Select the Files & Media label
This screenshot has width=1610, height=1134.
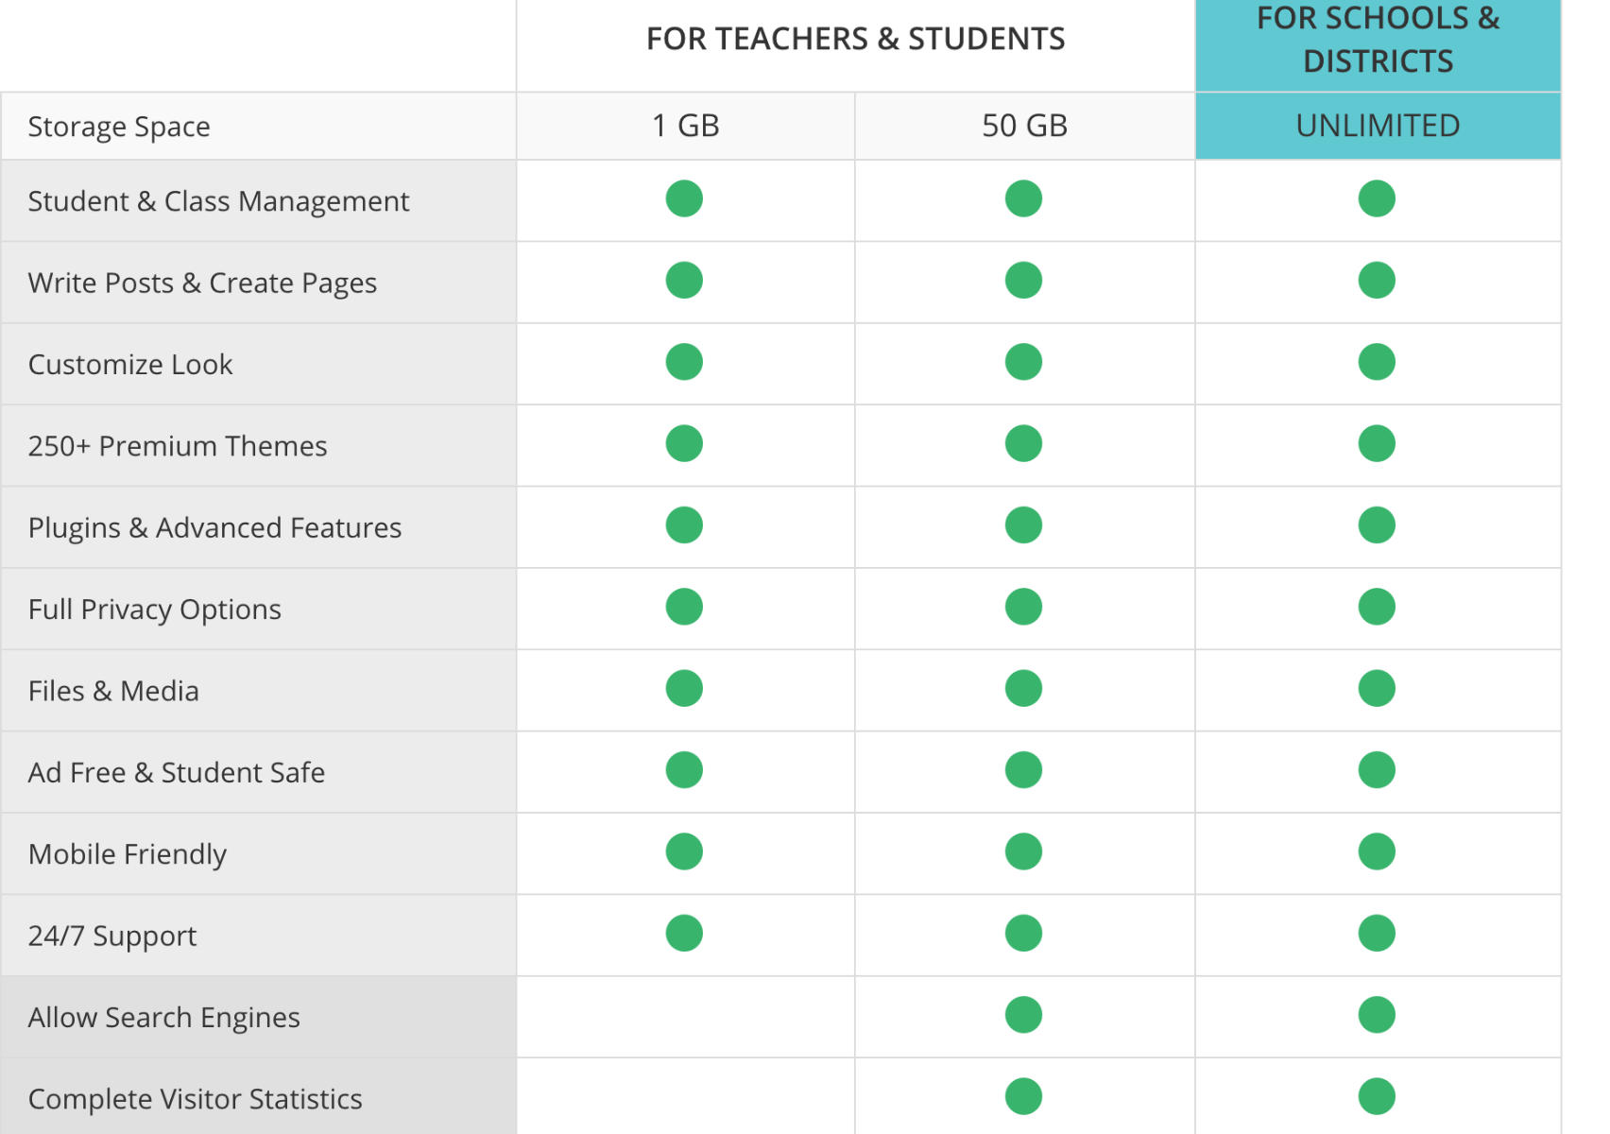[113, 691]
